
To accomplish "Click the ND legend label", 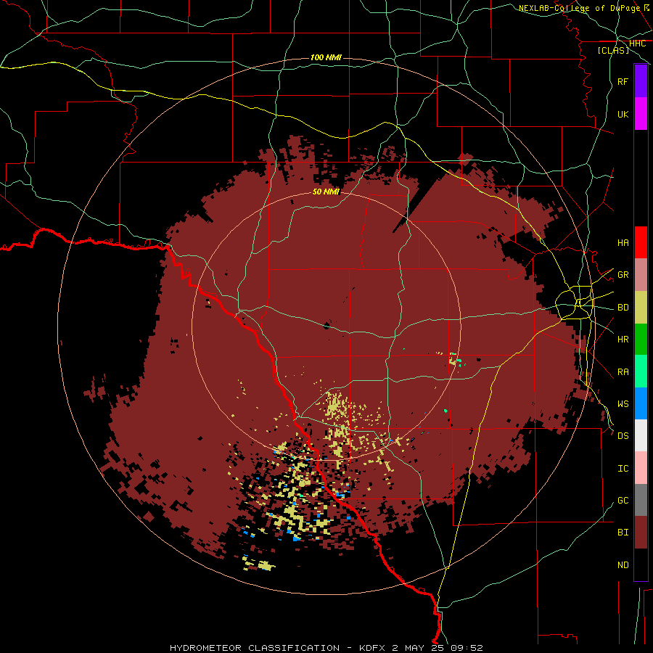I will tap(623, 564).
